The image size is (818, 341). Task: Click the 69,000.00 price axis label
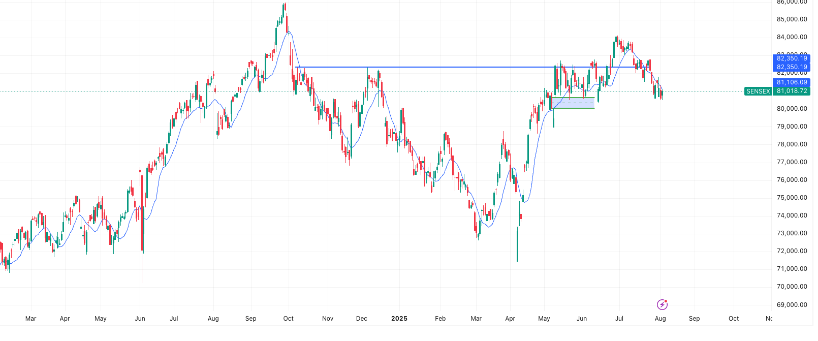(x=792, y=305)
